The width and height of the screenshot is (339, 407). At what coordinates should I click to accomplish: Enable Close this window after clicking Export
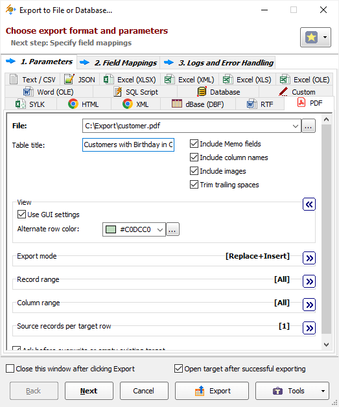click(x=10, y=369)
